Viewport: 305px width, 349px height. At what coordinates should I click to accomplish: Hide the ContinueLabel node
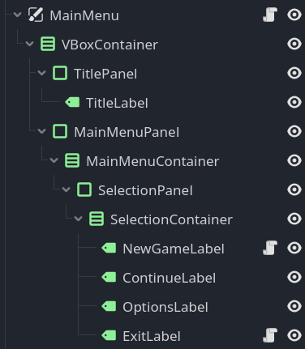pyautogui.click(x=294, y=277)
